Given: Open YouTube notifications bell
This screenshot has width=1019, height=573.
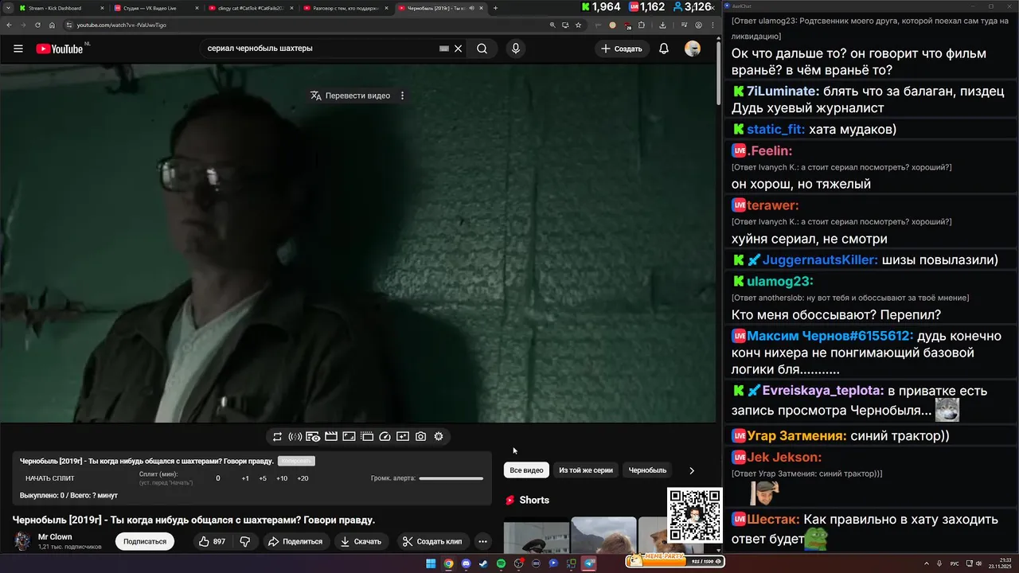Looking at the screenshot, I should (664, 49).
